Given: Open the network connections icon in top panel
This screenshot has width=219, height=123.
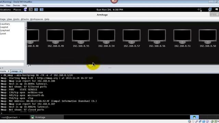Looking at the screenshot, I should point(210,10).
